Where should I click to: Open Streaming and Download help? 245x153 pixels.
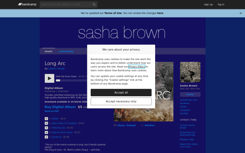coord(187,134)
